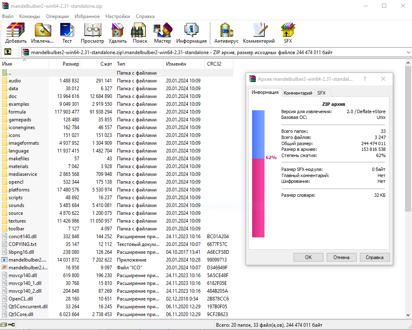Switch to the SFX tab in dialog
412x330 pixels.
[321, 93]
